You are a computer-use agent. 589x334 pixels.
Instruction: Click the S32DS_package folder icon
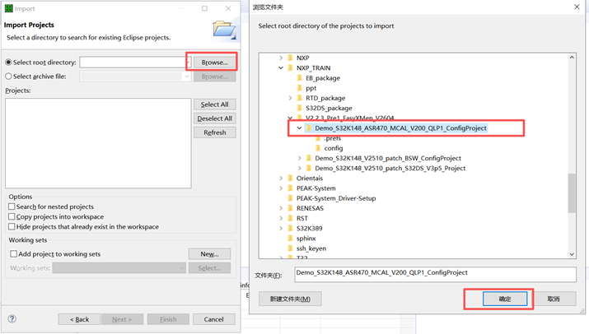point(299,108)
